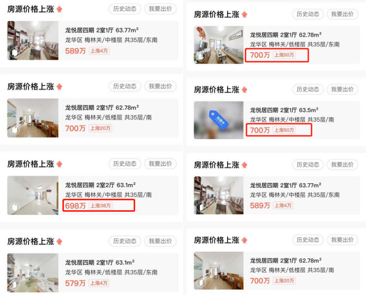Tap VR icon on 上涨50万 东南 listing photo
This screenshot has width=366, height=295.
(200, 56)
